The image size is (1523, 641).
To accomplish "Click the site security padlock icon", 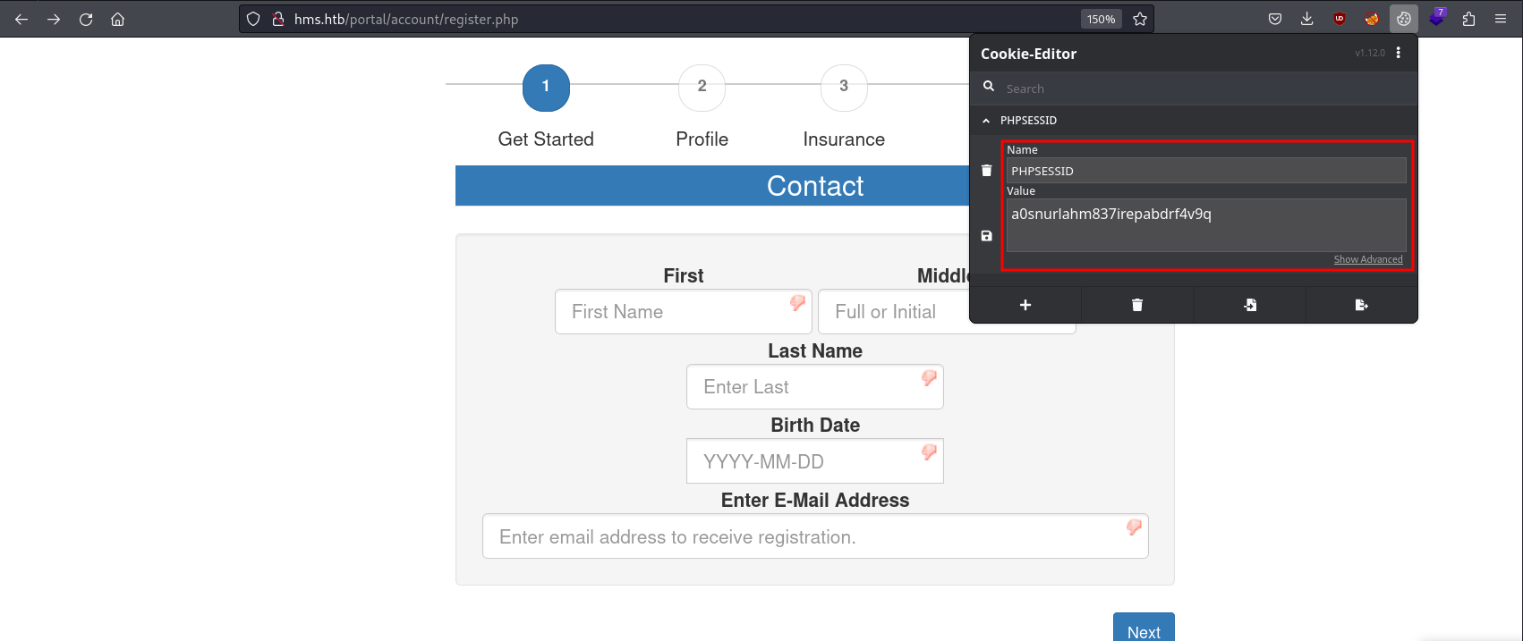I will point(278,19).
